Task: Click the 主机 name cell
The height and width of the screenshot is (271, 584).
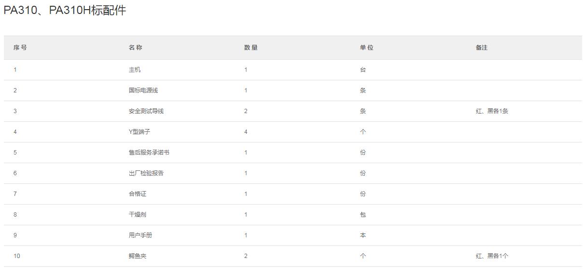Action: pyautogui.click(x=135, y=70)
